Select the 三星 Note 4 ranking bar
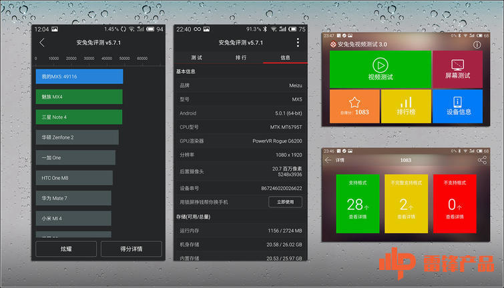Image resolution: width=504 pixels, height=288 pixels. (x=79, y=117)
